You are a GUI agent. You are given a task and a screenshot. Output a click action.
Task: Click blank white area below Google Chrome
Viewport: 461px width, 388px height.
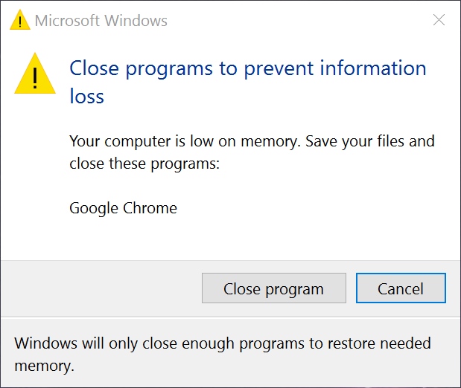[223, 238]
